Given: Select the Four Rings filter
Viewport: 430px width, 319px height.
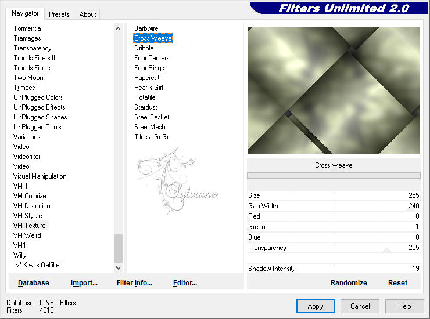Looking at the screenshot, I should click(149, 68).
